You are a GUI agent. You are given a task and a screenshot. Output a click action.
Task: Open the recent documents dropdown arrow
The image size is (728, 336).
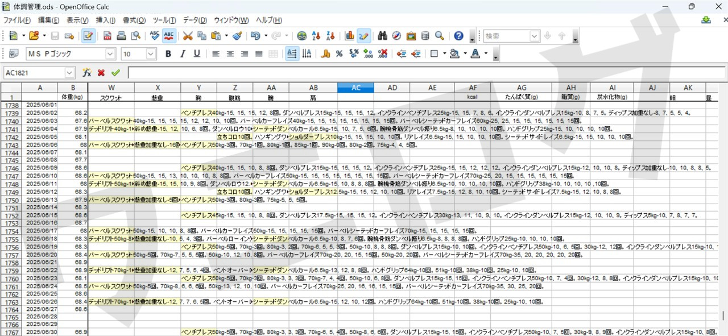coord(43,36)
